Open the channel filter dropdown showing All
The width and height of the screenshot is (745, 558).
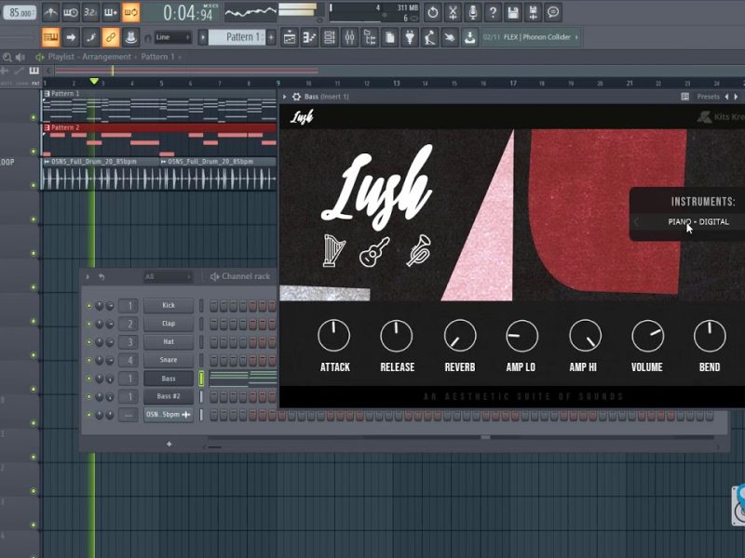(168, 276)
